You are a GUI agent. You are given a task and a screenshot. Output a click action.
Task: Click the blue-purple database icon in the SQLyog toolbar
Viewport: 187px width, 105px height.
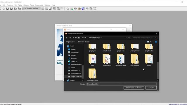pyautogui.click(x=83, y=8)
